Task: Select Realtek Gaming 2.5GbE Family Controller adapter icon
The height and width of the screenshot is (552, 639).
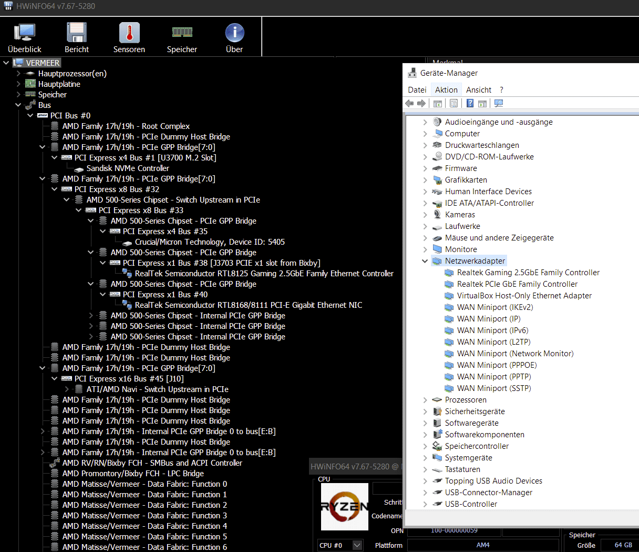Action: coord(449,273)
